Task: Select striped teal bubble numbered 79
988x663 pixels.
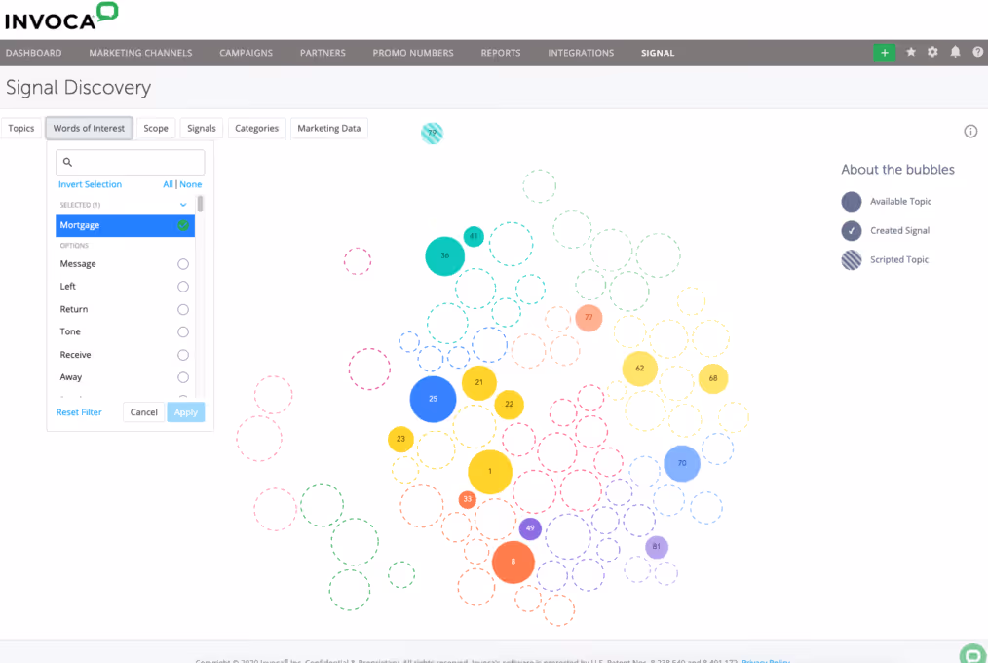Action: pyautogui.click(x=432, y=133)
